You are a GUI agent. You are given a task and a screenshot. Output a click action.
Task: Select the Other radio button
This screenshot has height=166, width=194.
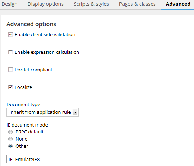tap(10, 146)
